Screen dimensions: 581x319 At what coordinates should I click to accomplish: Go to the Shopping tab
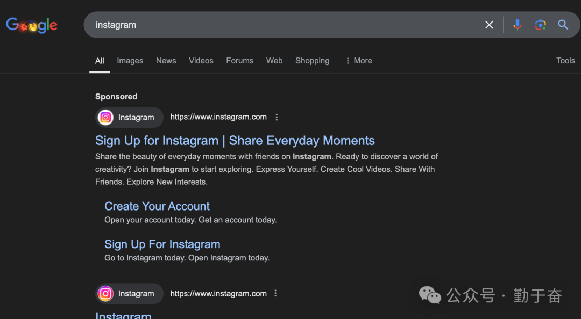tap(312, 61)
